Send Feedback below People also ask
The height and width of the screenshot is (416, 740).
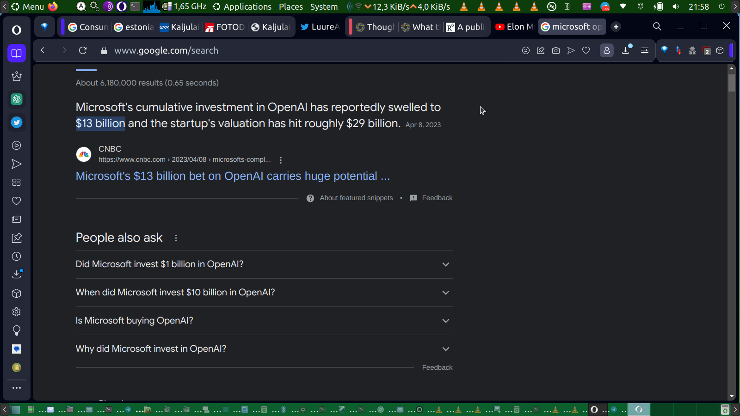coord(437,367)
